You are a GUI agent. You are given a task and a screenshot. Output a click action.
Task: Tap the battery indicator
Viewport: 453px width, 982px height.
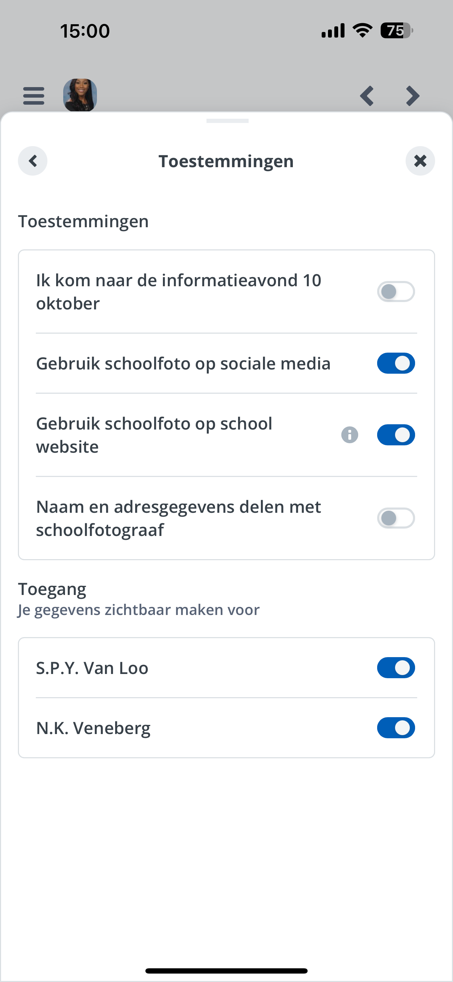pos(397,31)
